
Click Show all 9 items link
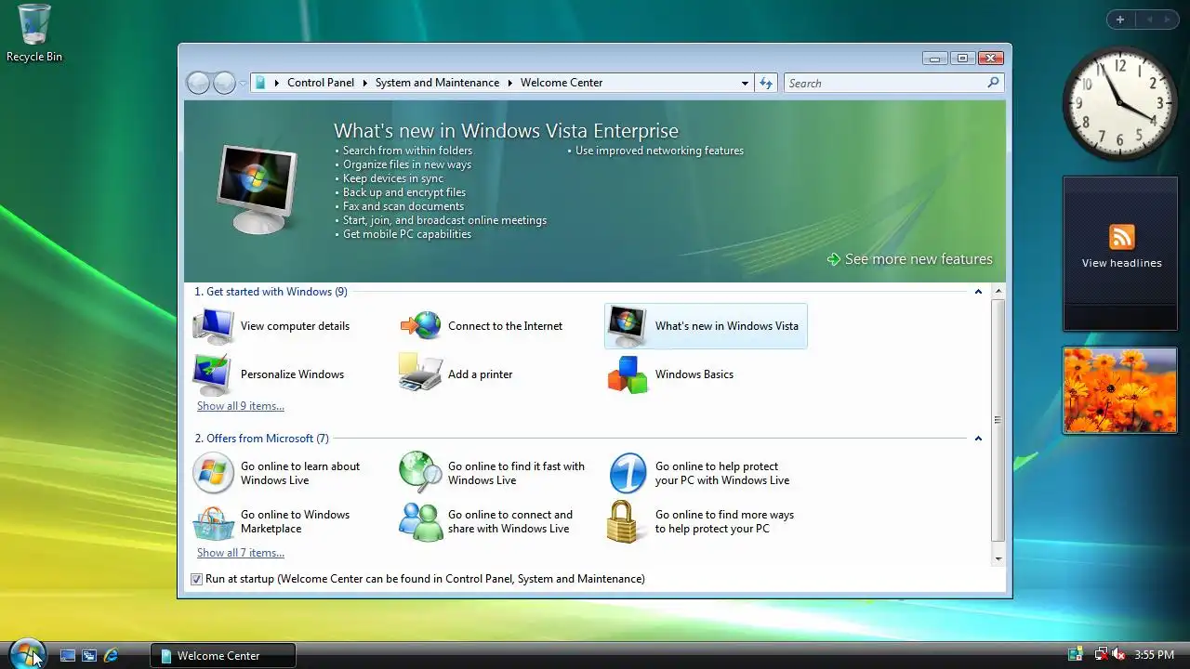[241, 406]
